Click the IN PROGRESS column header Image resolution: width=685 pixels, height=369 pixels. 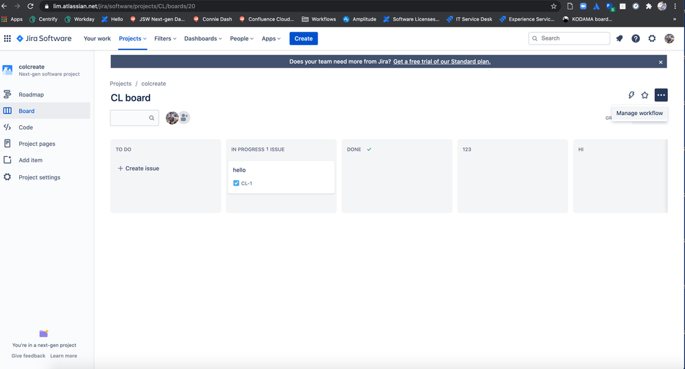point(248,149)
